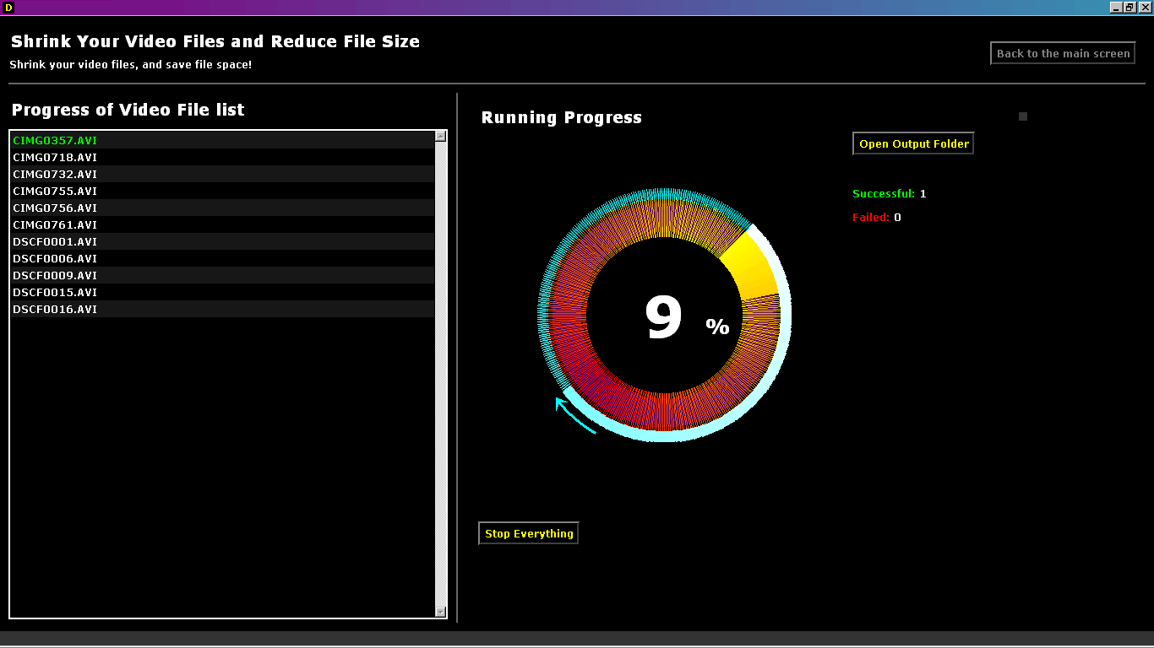
Task: Select CIMG0357.AVI in the file list
Action: click(222, 140)
